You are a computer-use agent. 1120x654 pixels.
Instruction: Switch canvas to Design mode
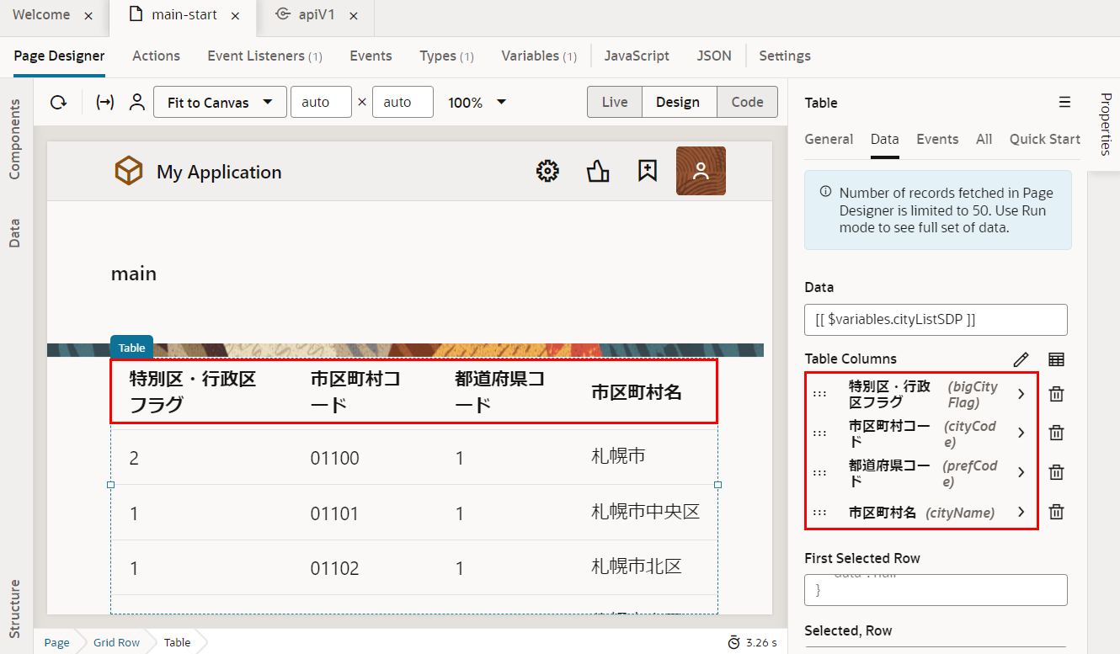[x=678, y=102]
